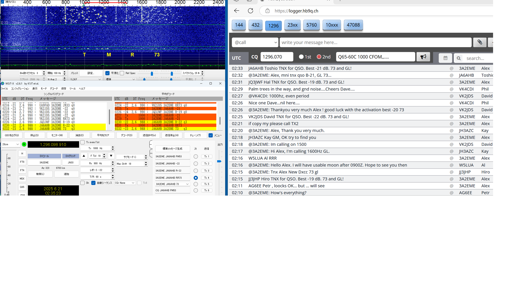Enable the Tx even/1st checkbox

[x=83, y=142]
